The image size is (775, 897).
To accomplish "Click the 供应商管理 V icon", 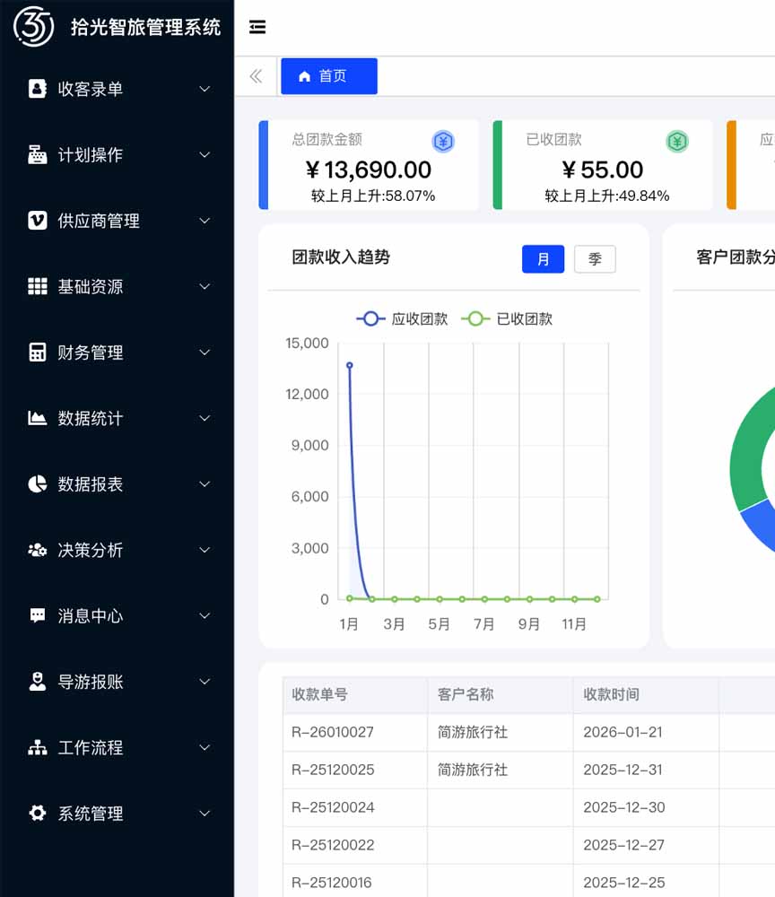I will 37,221.
